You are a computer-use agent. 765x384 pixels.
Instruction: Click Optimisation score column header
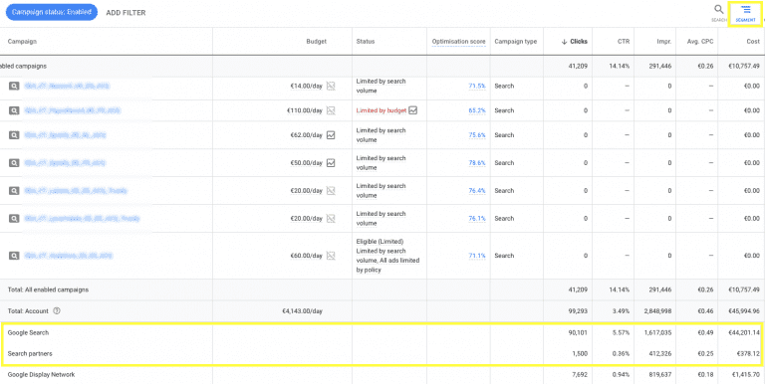[x=458, y=42]
